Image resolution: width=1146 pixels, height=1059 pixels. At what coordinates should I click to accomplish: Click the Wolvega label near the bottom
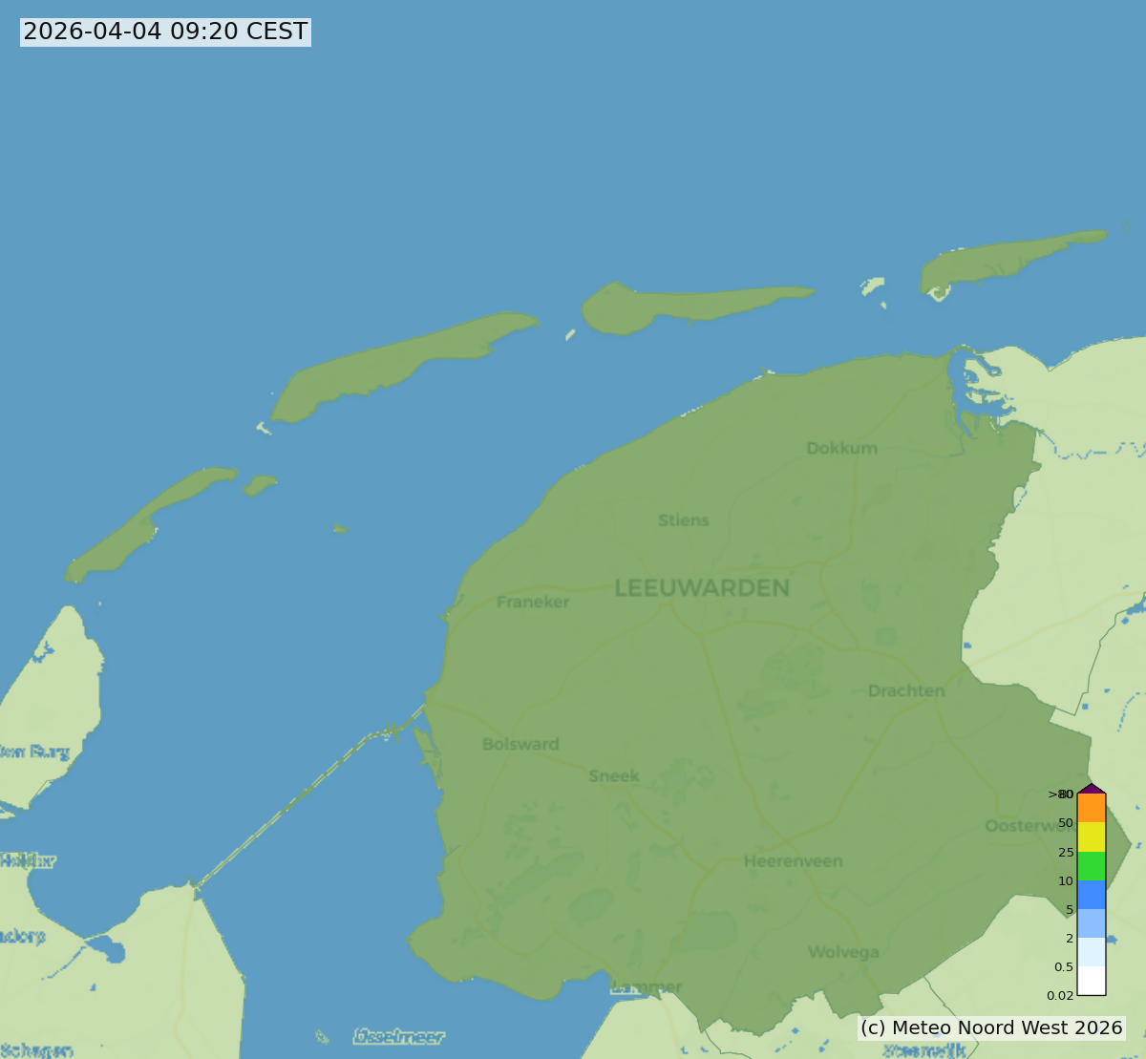[844, 951]
